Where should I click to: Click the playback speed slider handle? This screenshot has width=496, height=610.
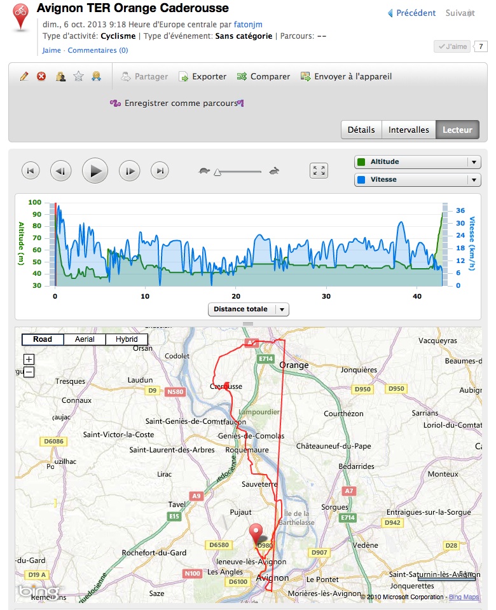tap(217, 172)
